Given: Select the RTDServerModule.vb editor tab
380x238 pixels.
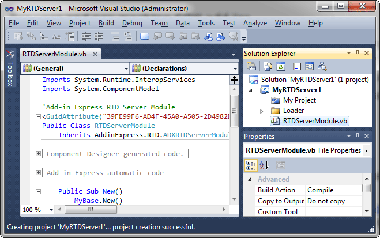Looking at the screenshot, I should point(55,54).
